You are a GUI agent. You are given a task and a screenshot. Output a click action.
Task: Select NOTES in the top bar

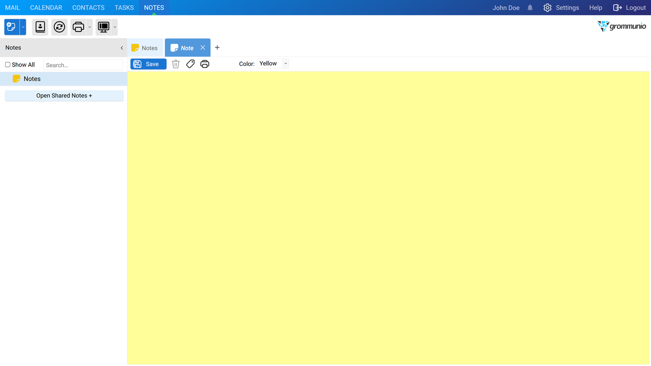coord(154,7)
